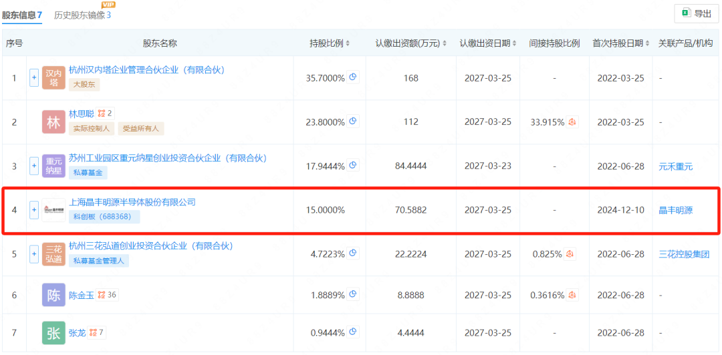Select 2027-03-23 contribution date cell
This screenshot has height=355, width=722.
487,166
